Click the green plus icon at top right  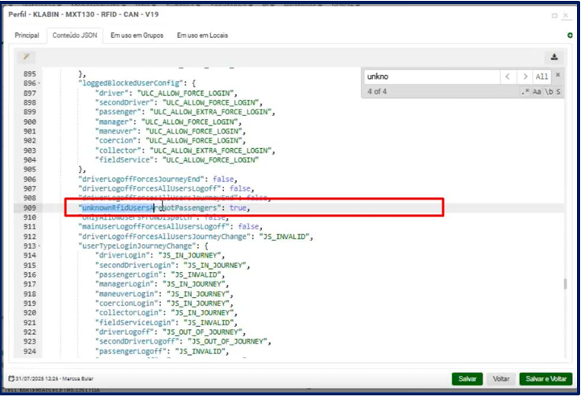pyautogui.click(x=571, y=35)
